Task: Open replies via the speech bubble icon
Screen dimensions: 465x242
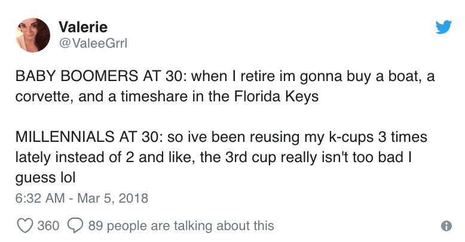Action: coord(76,226)
